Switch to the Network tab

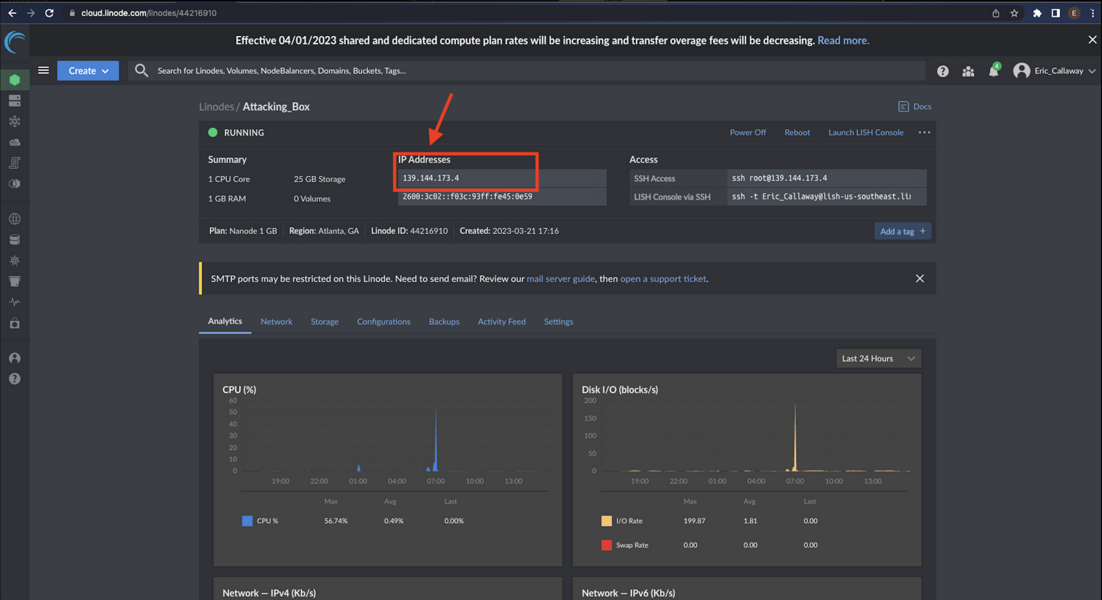(276, 322)
